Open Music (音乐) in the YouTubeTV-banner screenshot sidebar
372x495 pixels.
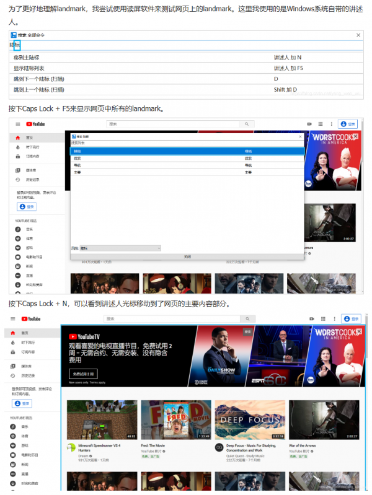coord(32,426)
